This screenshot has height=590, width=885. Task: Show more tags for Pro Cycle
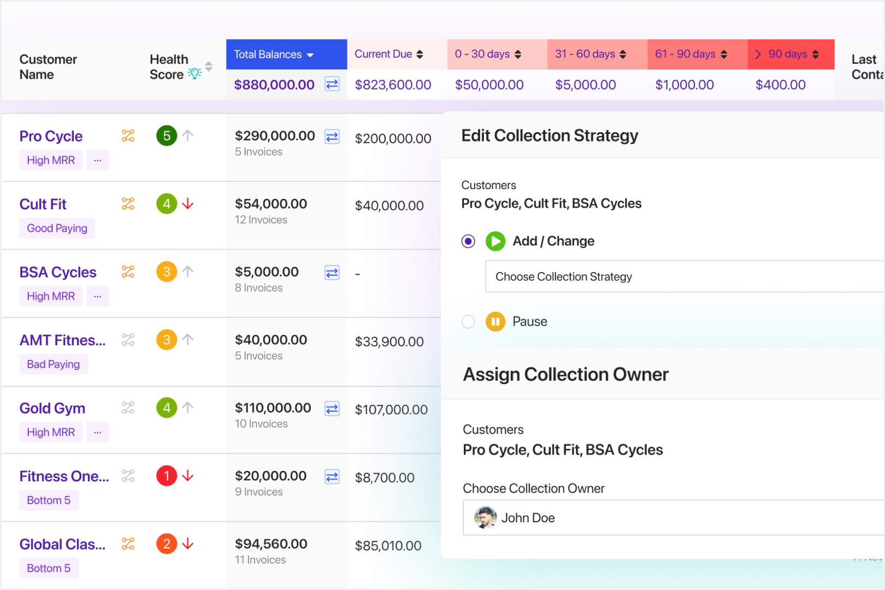click(97, 160)
